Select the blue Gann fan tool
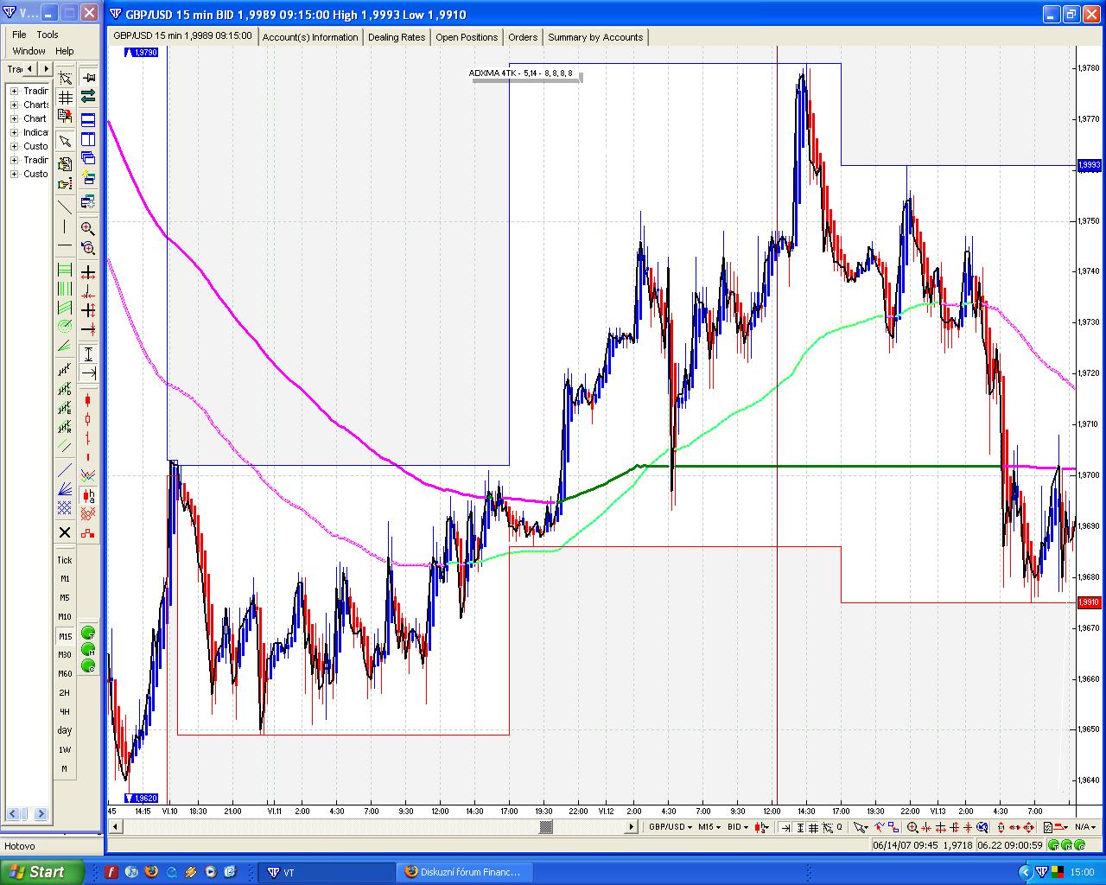The image size is (1106, 885). [65, 490]
